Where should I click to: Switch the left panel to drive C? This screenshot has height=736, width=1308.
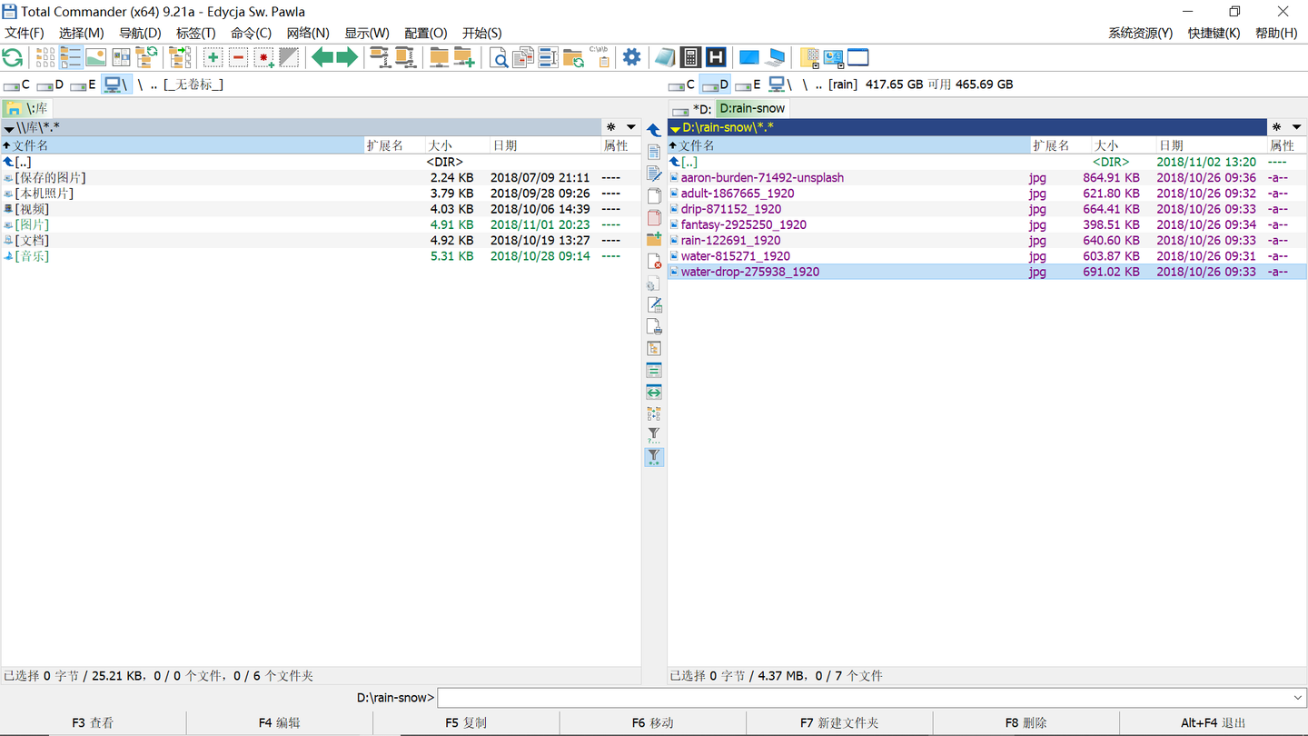(x=17, y=85)
